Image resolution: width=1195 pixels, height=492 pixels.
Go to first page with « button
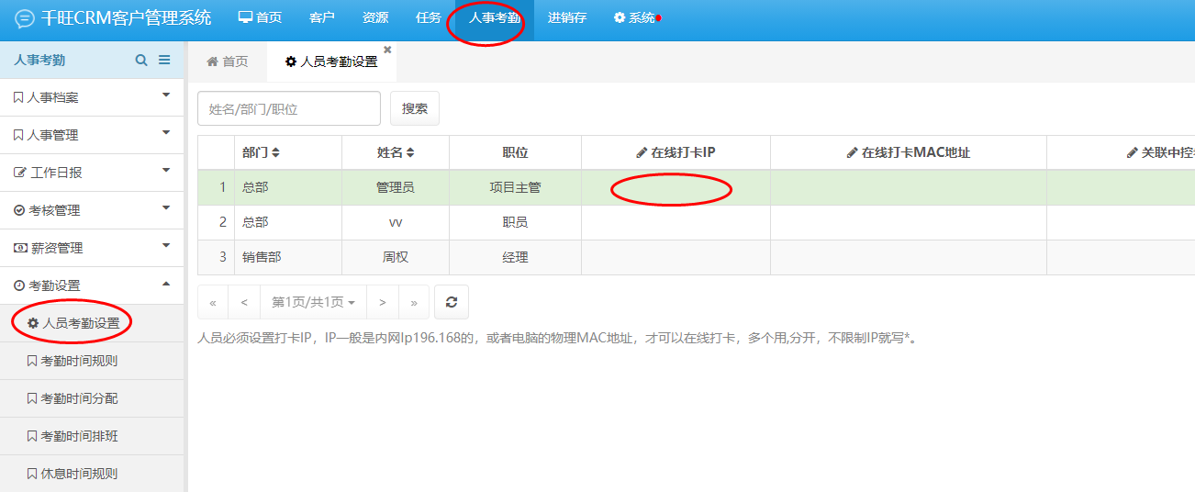(213, 302)
